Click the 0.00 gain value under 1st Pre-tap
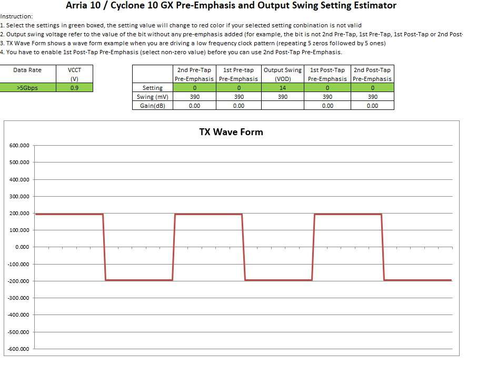The image size is (477, 365). coord(239,106)
